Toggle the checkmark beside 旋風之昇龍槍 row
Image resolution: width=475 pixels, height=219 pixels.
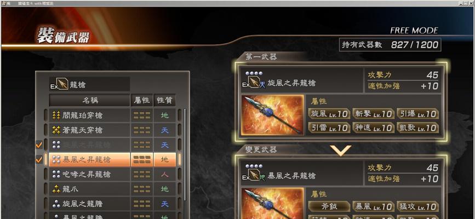click(x=39, y=145)
